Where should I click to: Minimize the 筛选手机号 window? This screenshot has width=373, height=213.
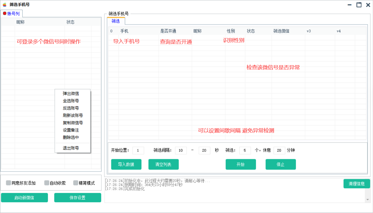coord(350,5)
